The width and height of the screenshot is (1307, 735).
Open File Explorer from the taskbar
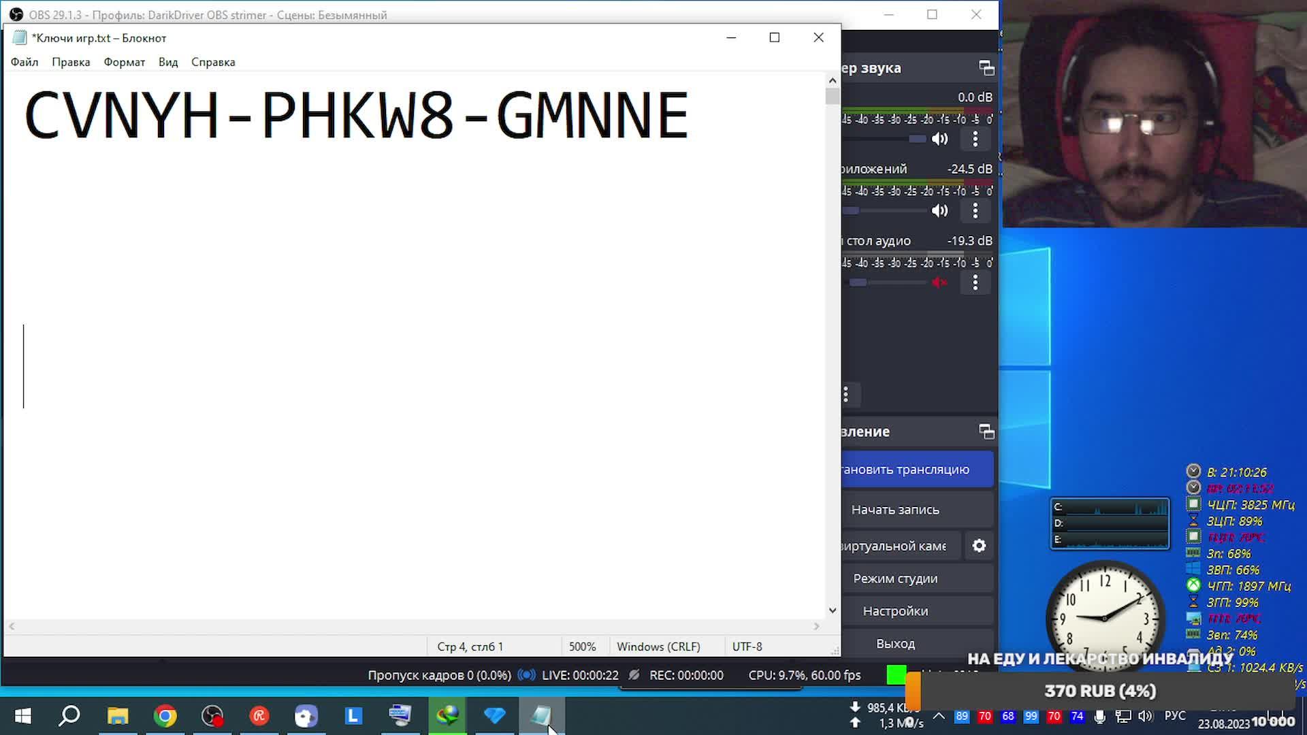118,716
